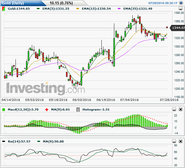Click the gray Histogram legend box
185x168 pixels.
click(78, 110)
